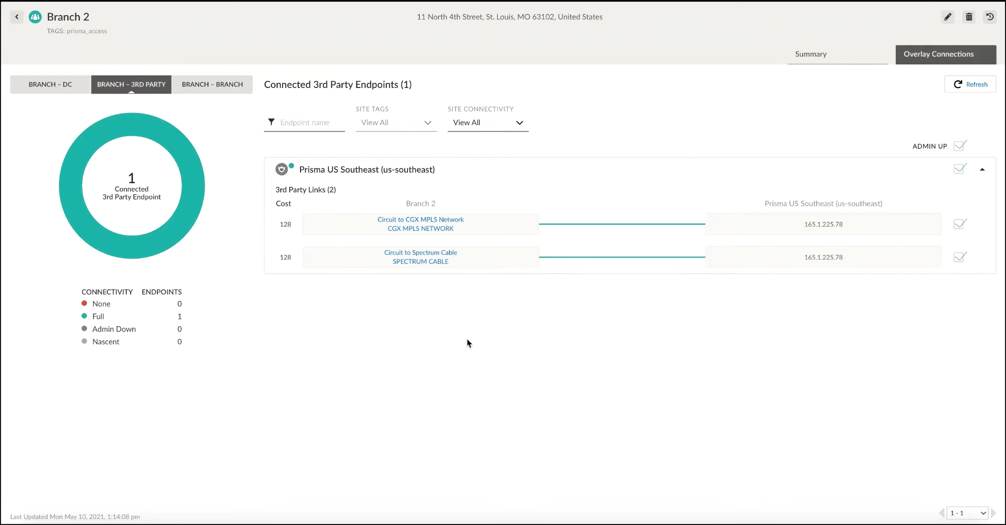Open the Site Tags dropdown
The image size is (1006, 525).
396,123
